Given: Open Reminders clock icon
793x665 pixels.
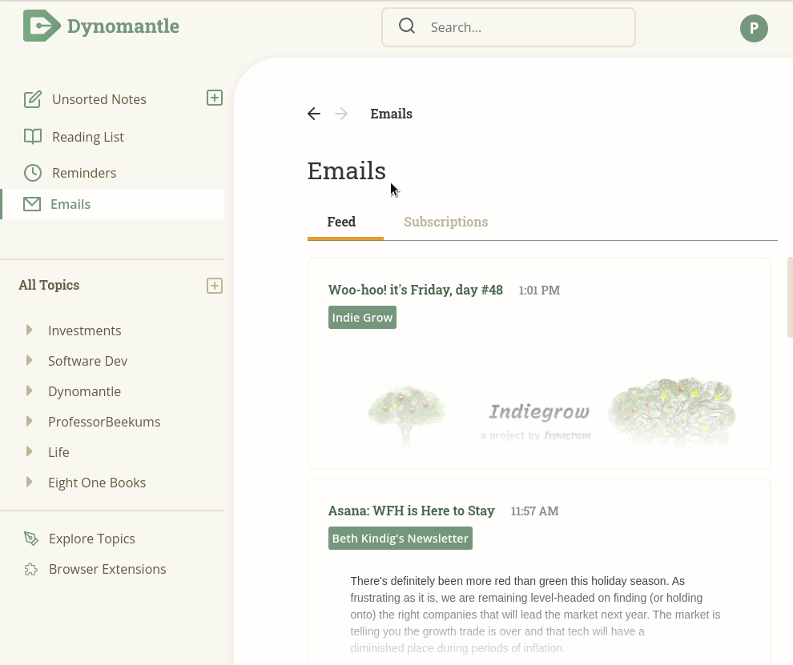Looking at the screenshot, I should point(33,173).
